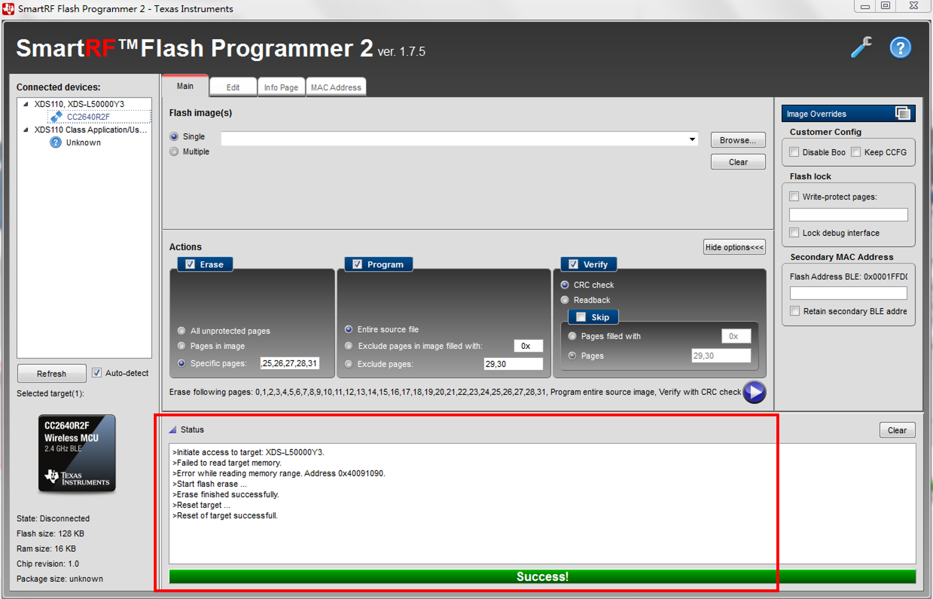Click the TI app icon in the title bar
The image size is (933, 599).
(8, 9)
